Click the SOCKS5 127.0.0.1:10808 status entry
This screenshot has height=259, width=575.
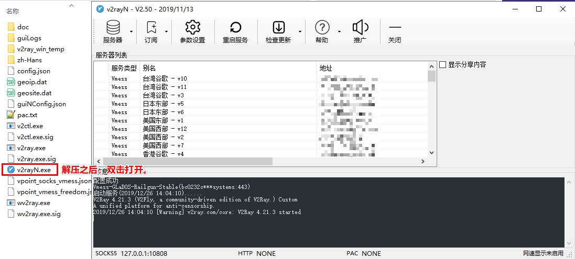click(131, 253)
